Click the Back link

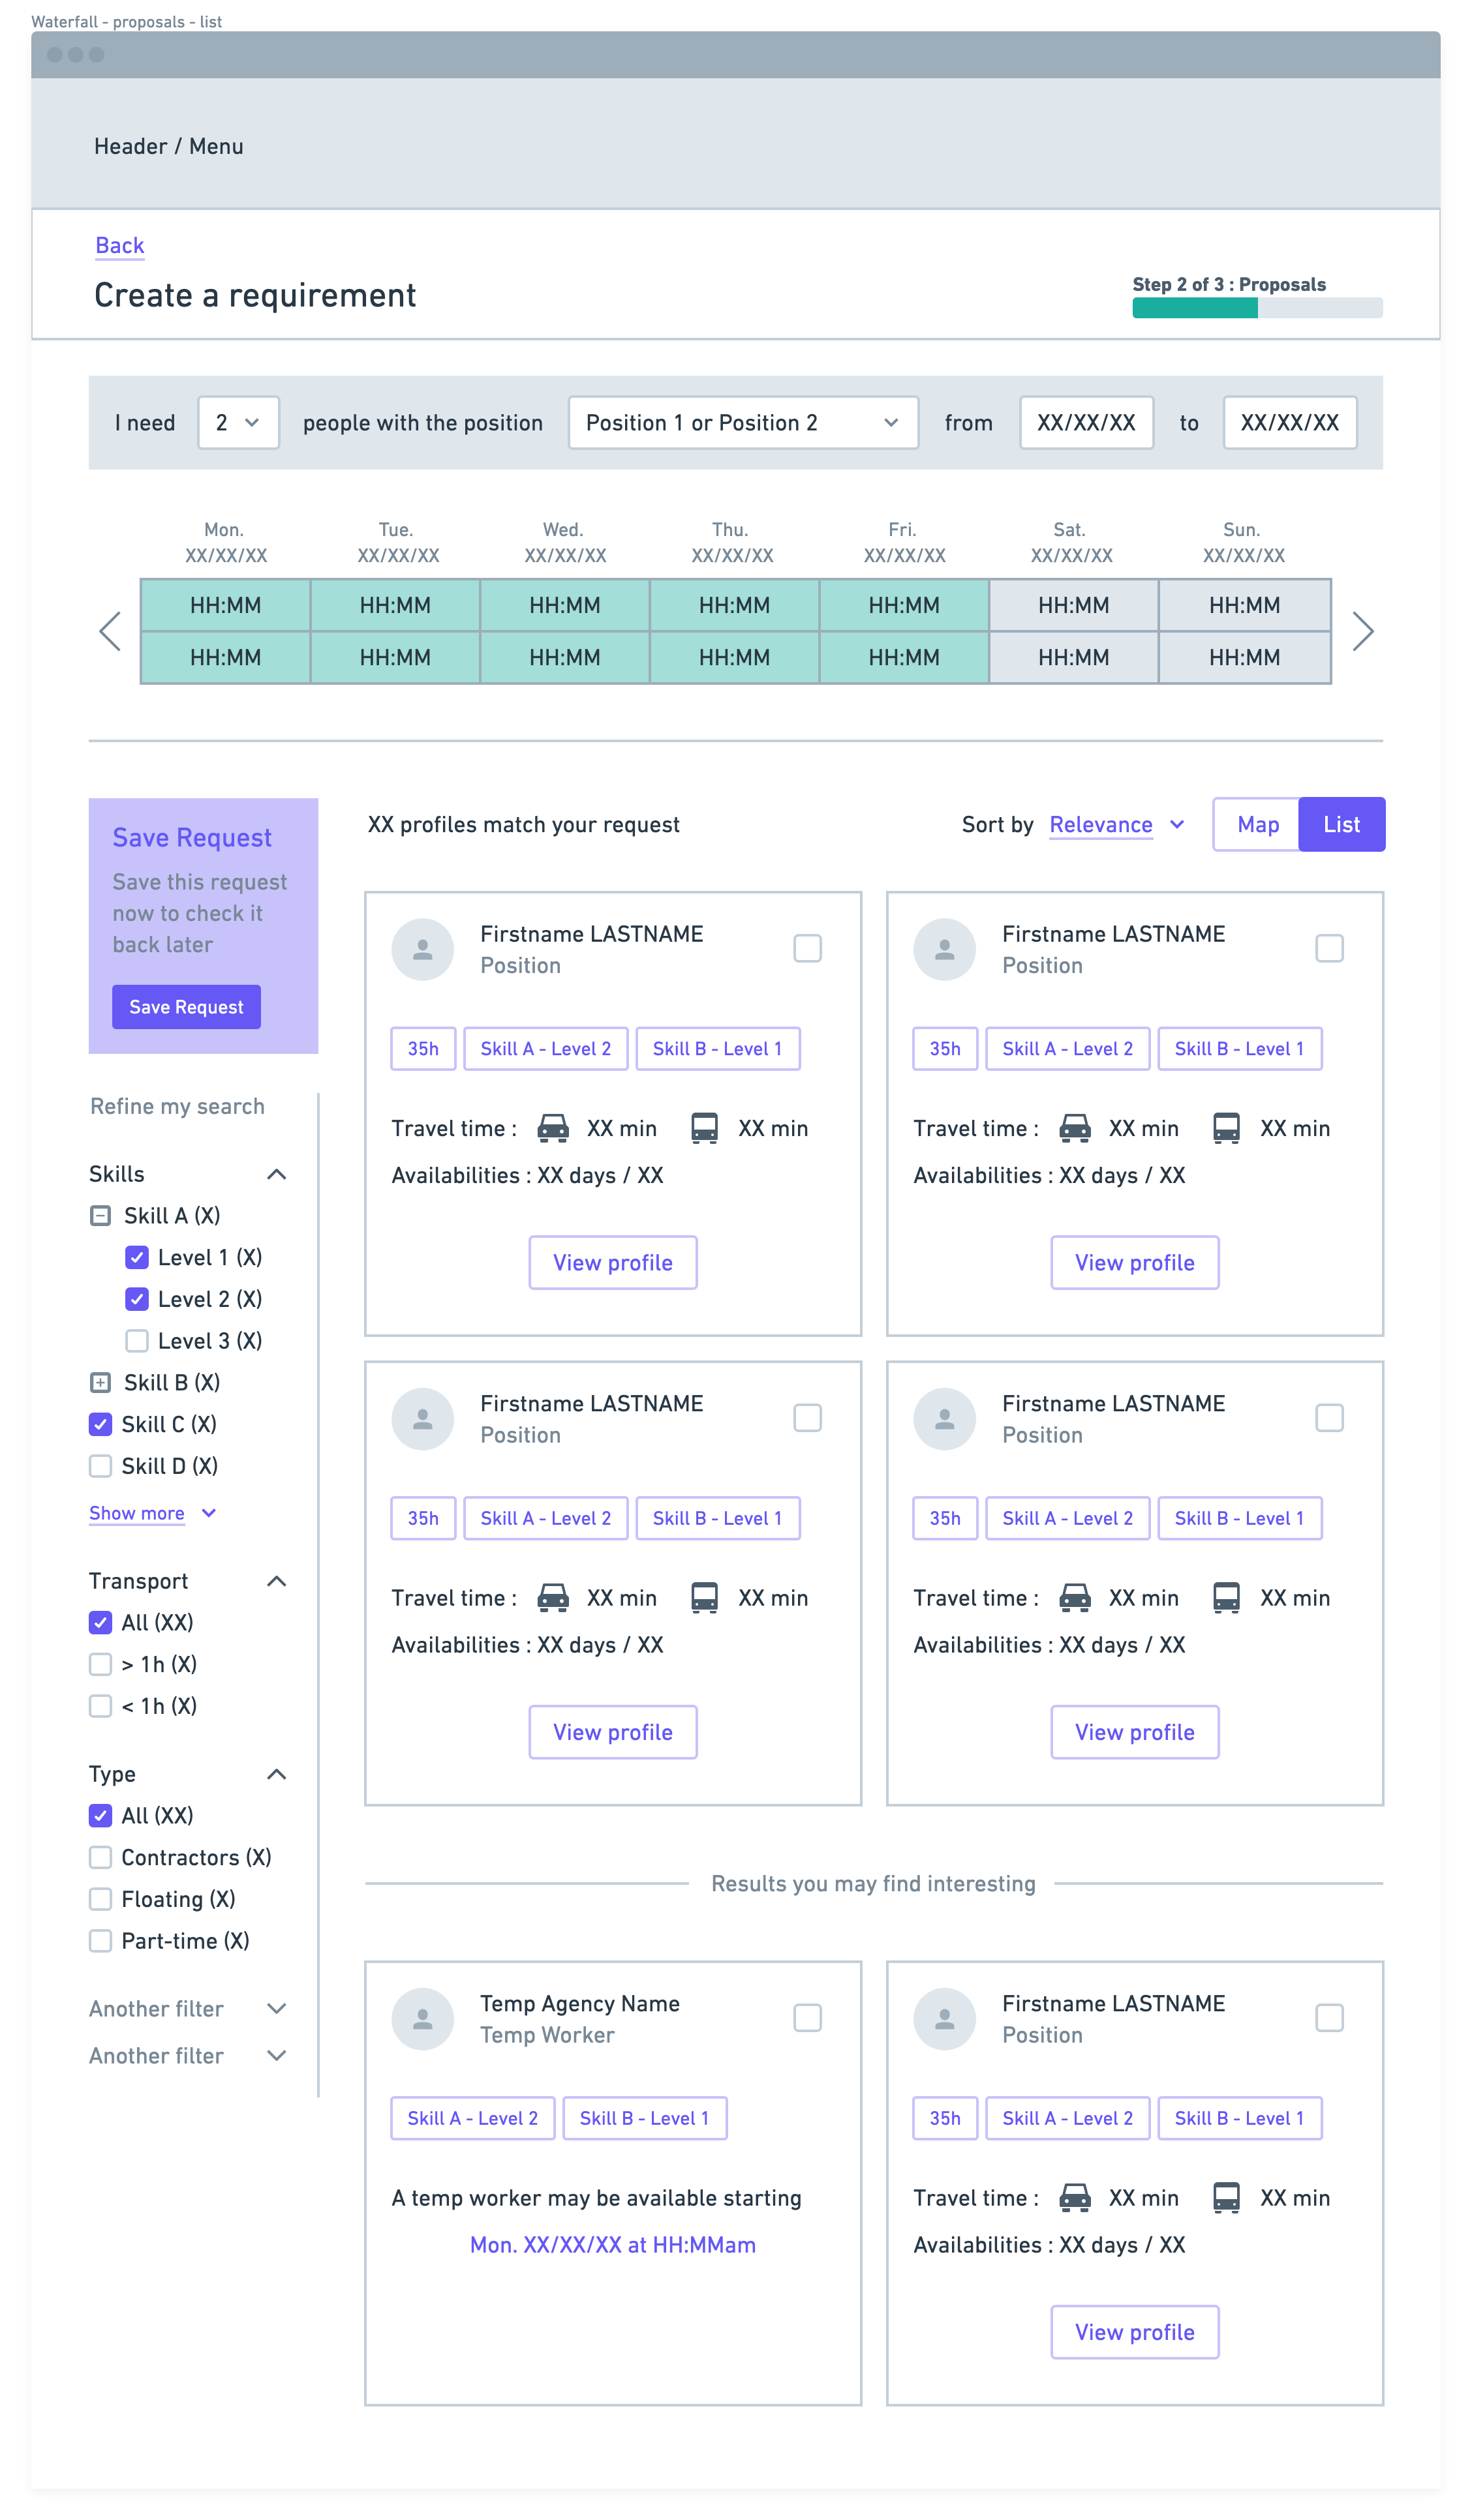(119, 246)
